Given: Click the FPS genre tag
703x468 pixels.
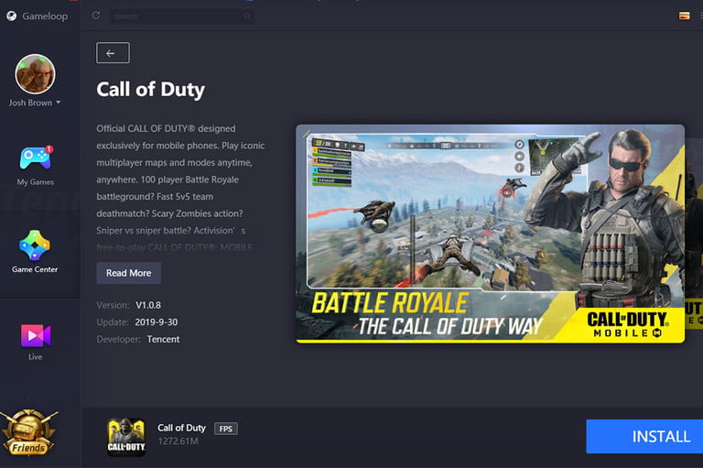Looking at the screenshot, I should [x=226, y=429].
